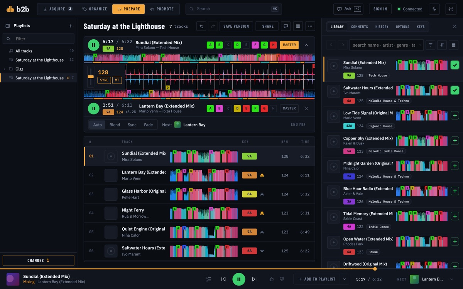Trigger hot cue E on Lantern Bay deck
463x289 pixels.
246,109
